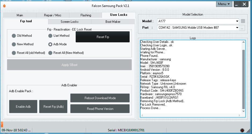Click the log line "Network Type : Unknown,Unknown"

pyautogui.click(x=163, y=84)
